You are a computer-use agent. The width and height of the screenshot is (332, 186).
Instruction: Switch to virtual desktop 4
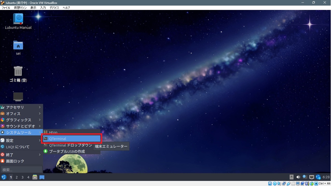pos(28,177)
